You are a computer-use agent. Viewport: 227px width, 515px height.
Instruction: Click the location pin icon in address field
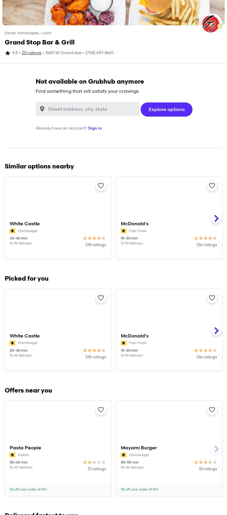42,109
